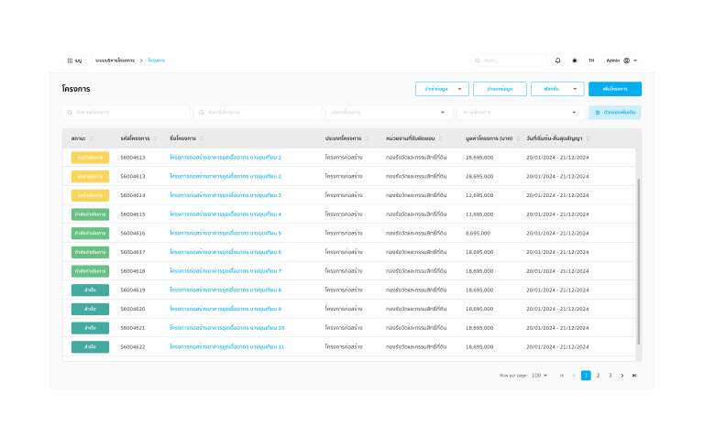Open the เมนู menu button

[74, 60]
